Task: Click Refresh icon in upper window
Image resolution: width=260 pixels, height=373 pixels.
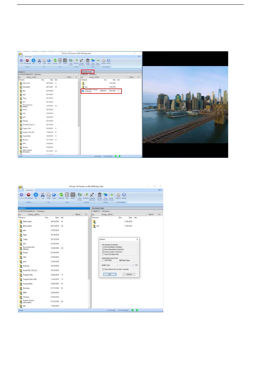Action: (x=55, y=60)
